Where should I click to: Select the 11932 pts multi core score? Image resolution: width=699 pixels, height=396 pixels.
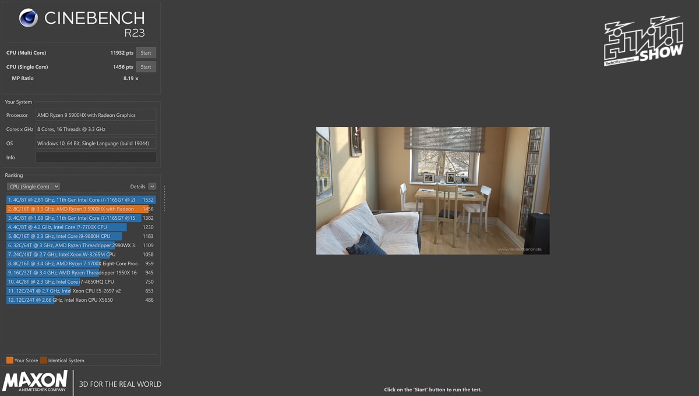pyautogui.click(x=122, y=53)
